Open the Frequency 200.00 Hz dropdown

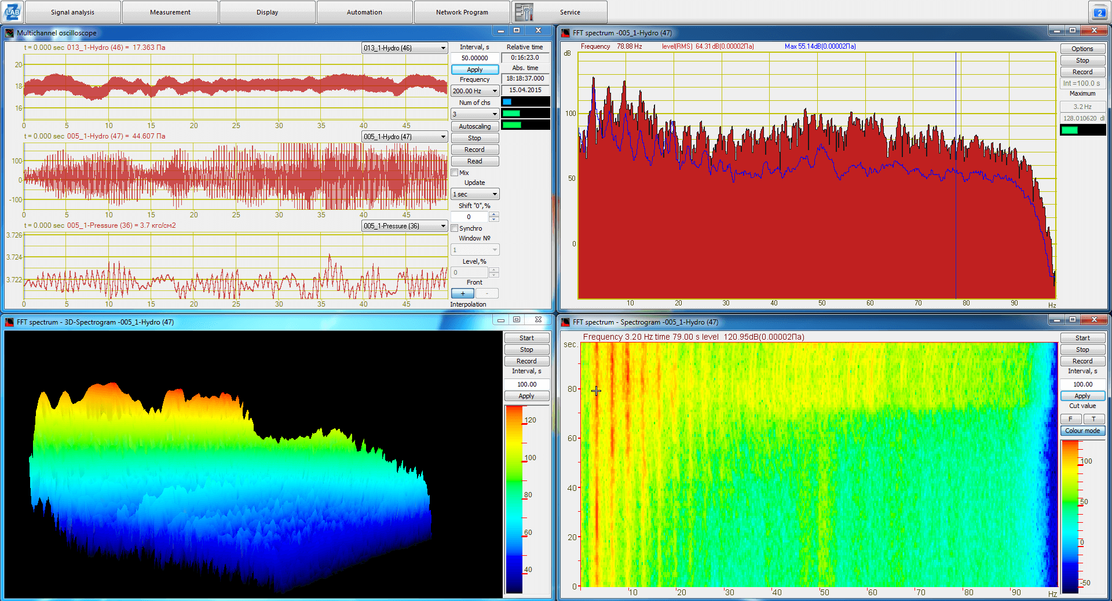coord(475,91)
